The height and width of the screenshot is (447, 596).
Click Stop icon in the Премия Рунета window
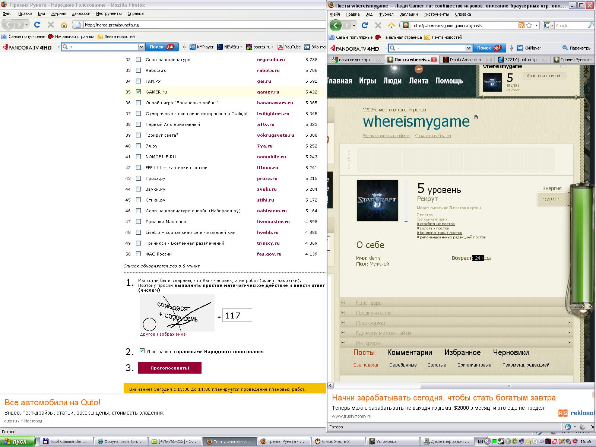point(51,25)
